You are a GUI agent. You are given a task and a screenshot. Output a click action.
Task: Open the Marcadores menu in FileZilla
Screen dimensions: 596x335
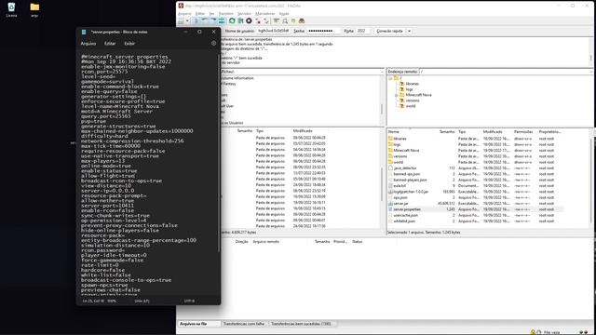(x=264, y=14)
